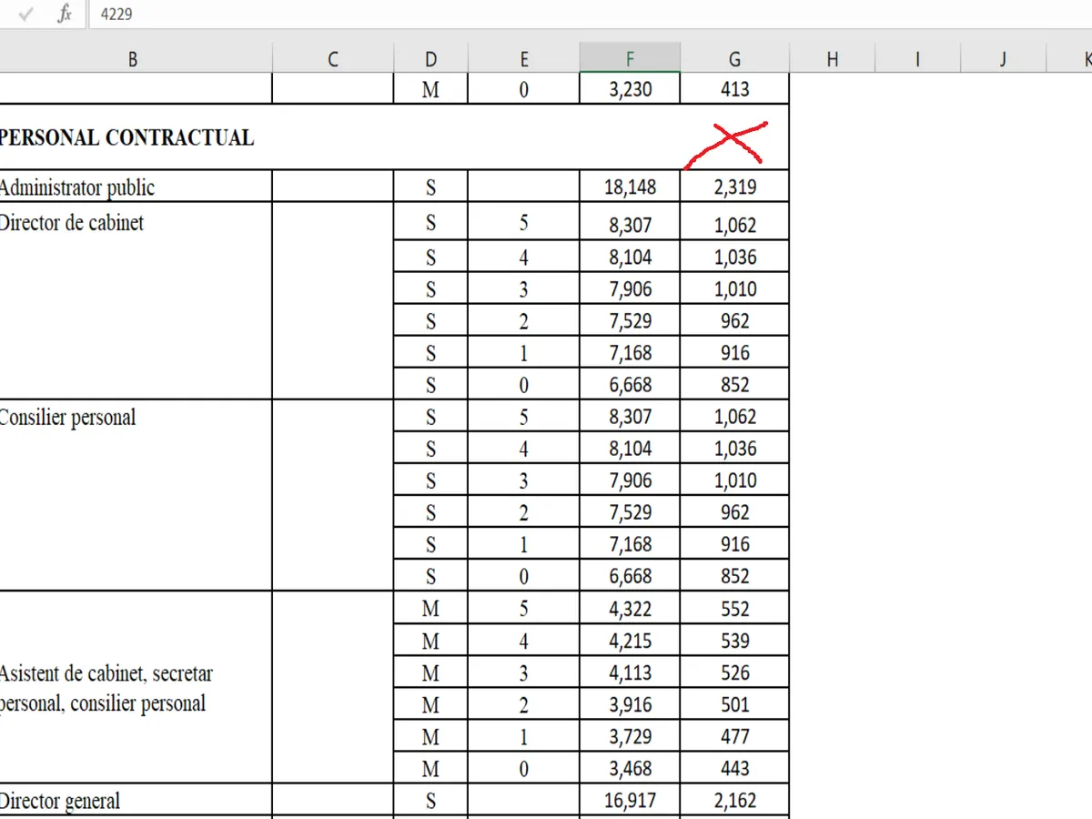Select column H header
Screen dimensions: 1092x819
point(832,60)
